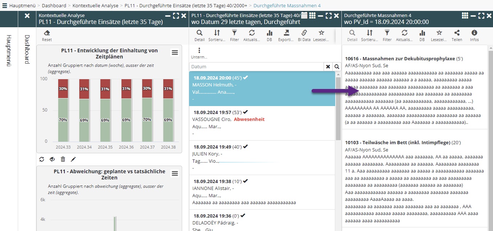The height and width of the screenshot is (231, 493).
Task: Delete chart using trash icon below chart
Action: 63,159
